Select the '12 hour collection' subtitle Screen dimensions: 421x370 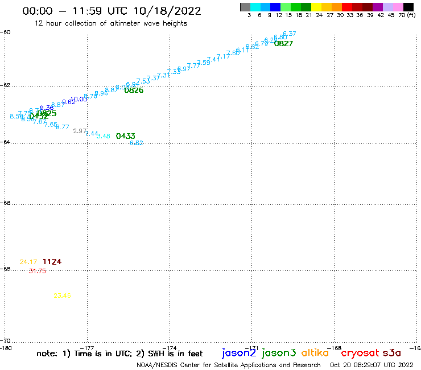[x=111, y=23]
